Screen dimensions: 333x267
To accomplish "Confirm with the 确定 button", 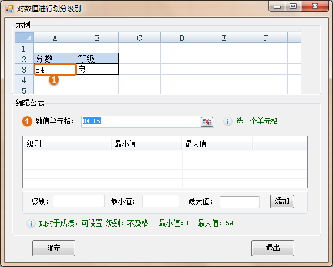I will (x=53, y=248).
